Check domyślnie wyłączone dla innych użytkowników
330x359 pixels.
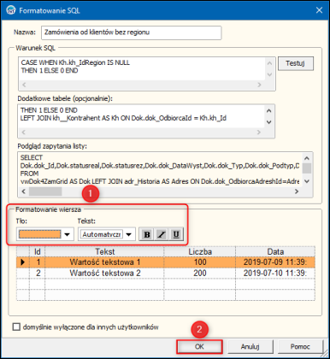click(16, 327)
